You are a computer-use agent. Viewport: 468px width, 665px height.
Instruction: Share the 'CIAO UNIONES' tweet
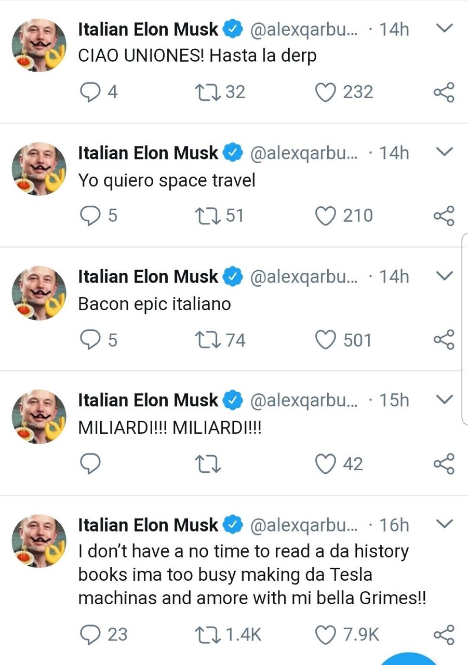coord(444,92)
